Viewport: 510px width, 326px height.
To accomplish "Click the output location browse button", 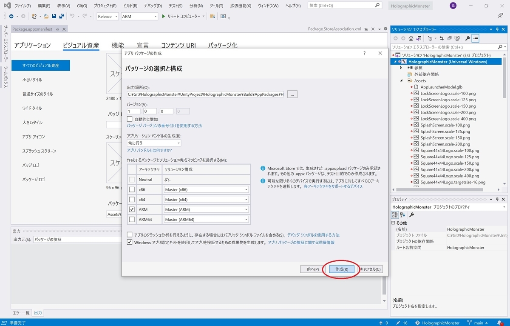I will point(292,94).
